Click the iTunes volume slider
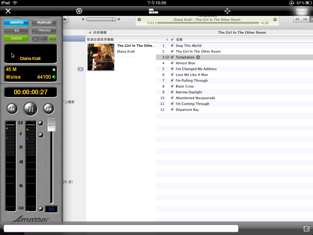The image size is (313, 235). (101, 19)
